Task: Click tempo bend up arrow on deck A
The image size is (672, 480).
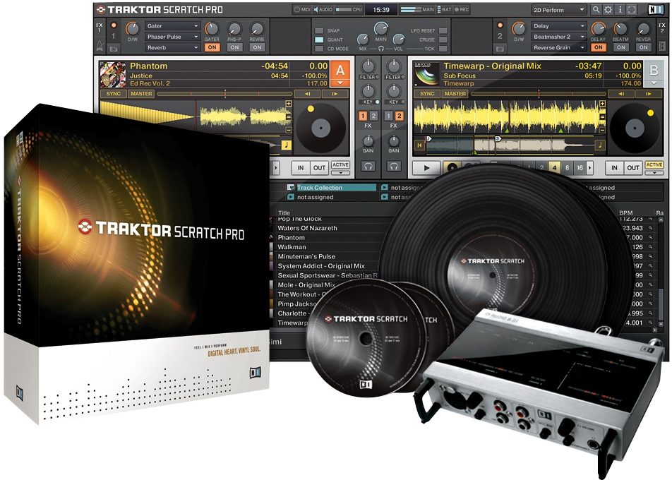Action: pyautogui.click(x=335, y=93)
